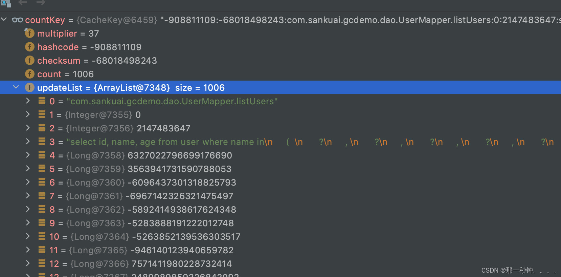Expand element 5 Long@7359
The height and width of the screenshot is (277, 561).
pos(28,169)
